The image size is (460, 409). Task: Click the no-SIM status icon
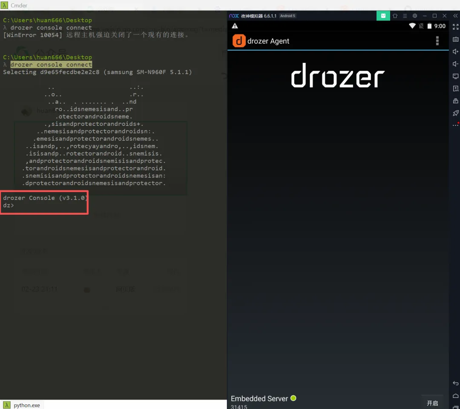coord(421,26)
